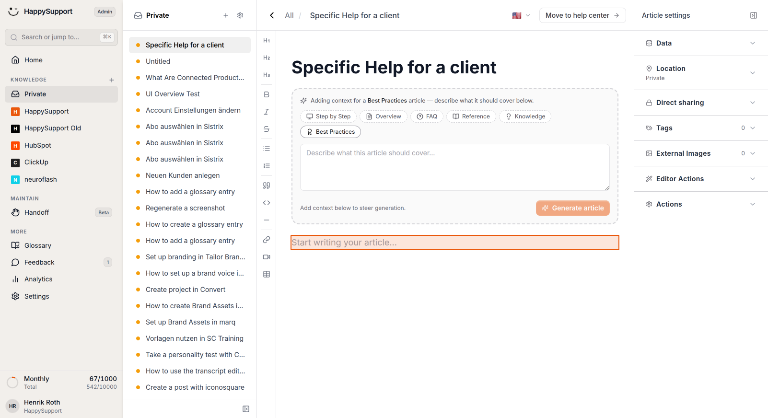Open Private folder settings gear
The height and width of the screenshot is (418, 768).
coord(240,15)
